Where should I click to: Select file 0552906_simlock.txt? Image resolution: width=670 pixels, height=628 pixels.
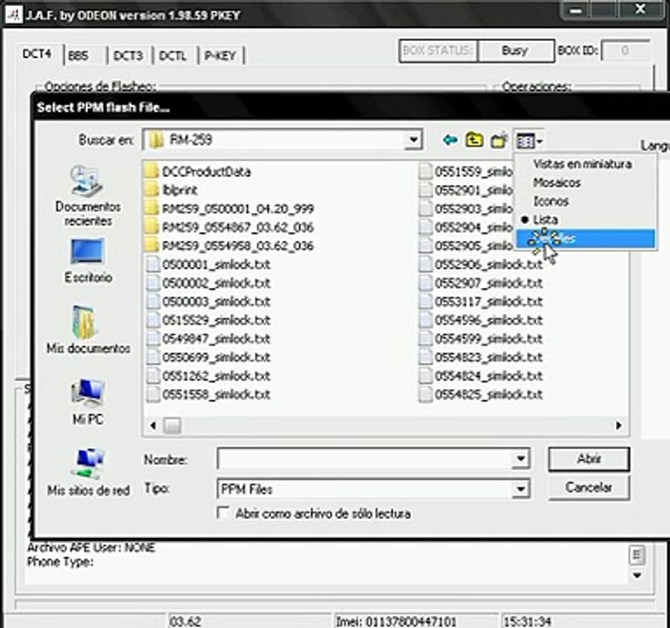coord(481,264)
